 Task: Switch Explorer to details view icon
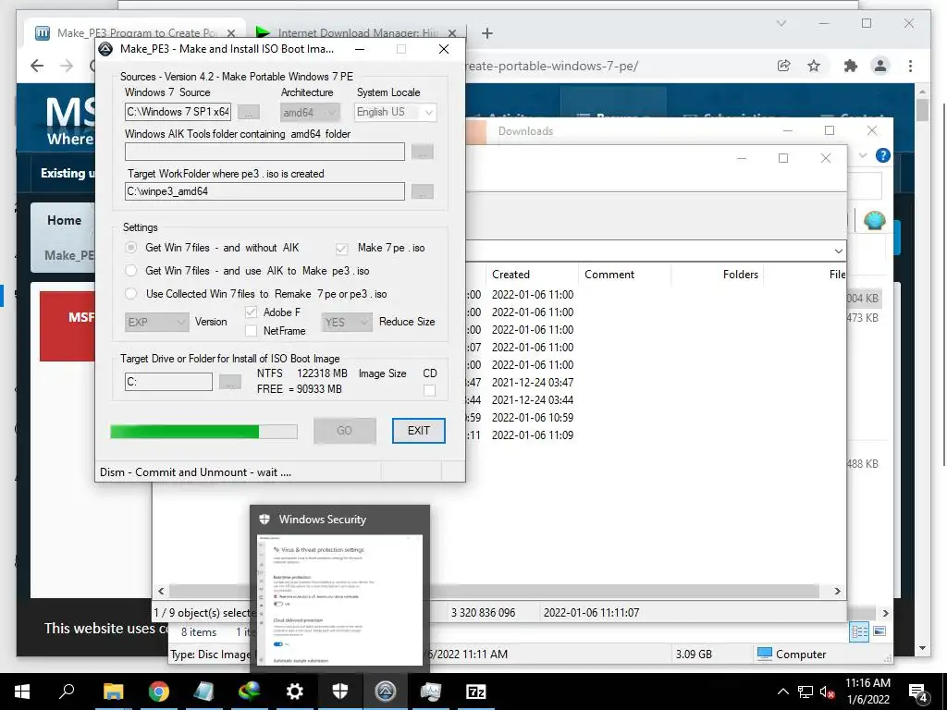859,632
